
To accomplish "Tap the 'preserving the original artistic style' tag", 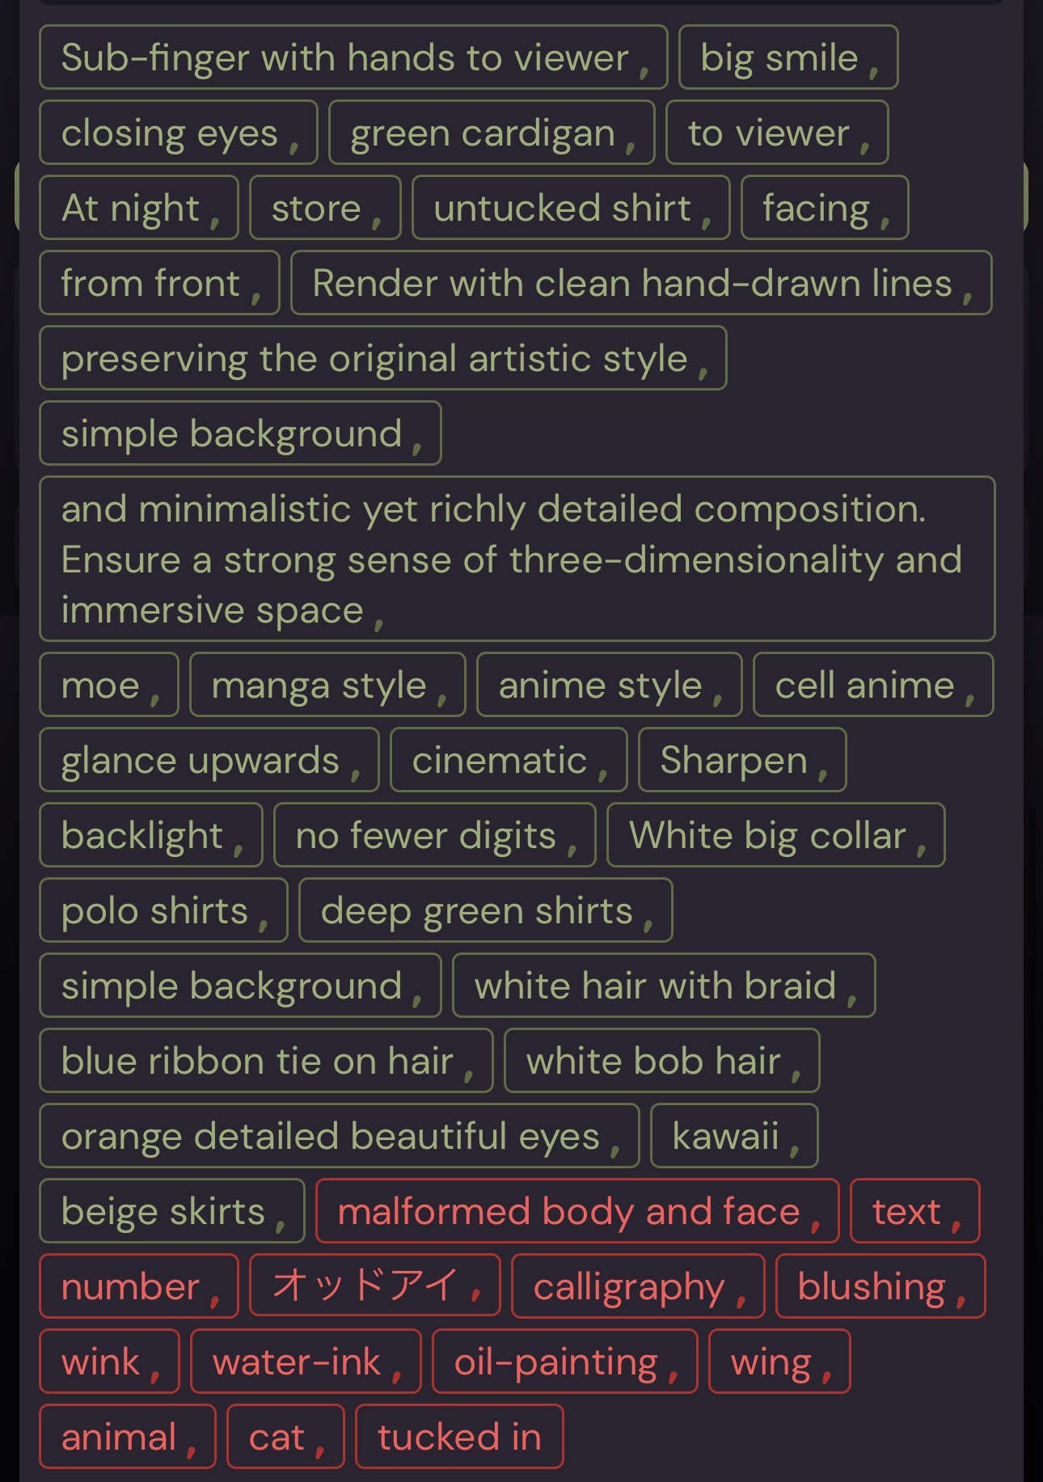I will (383, 358).
